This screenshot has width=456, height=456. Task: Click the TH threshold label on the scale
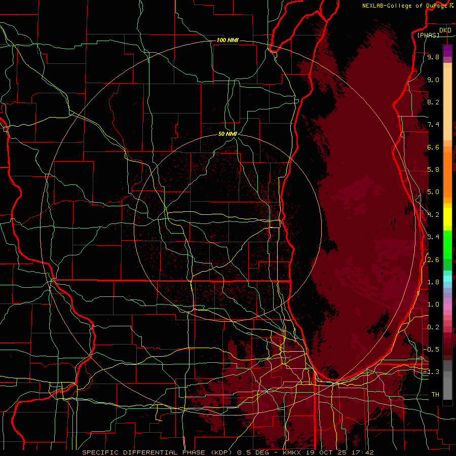[435, 394]
